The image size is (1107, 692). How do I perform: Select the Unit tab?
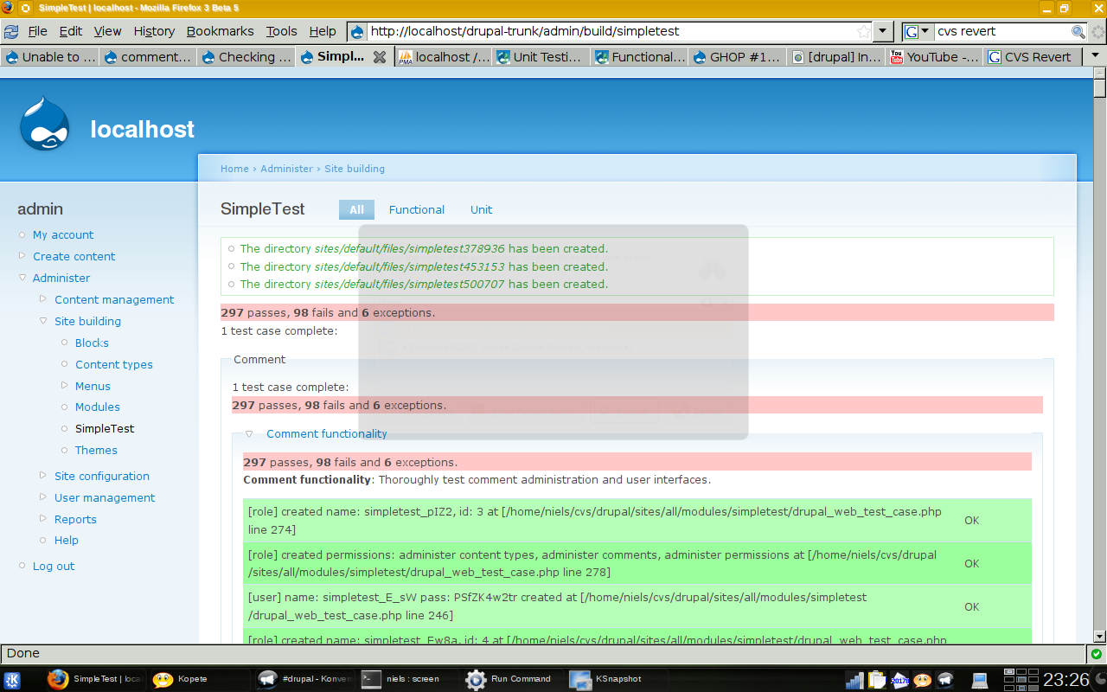point(481,209)
